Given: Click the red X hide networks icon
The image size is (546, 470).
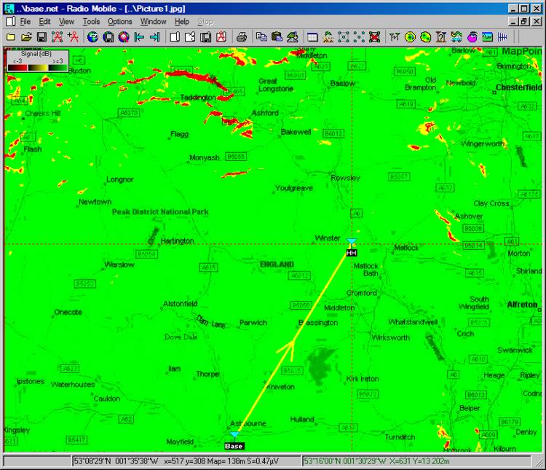Looking at the screenshot, I should [x=374, y=37].
